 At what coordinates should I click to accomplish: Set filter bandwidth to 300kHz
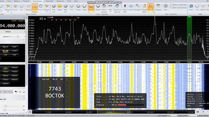pos(14,80)
